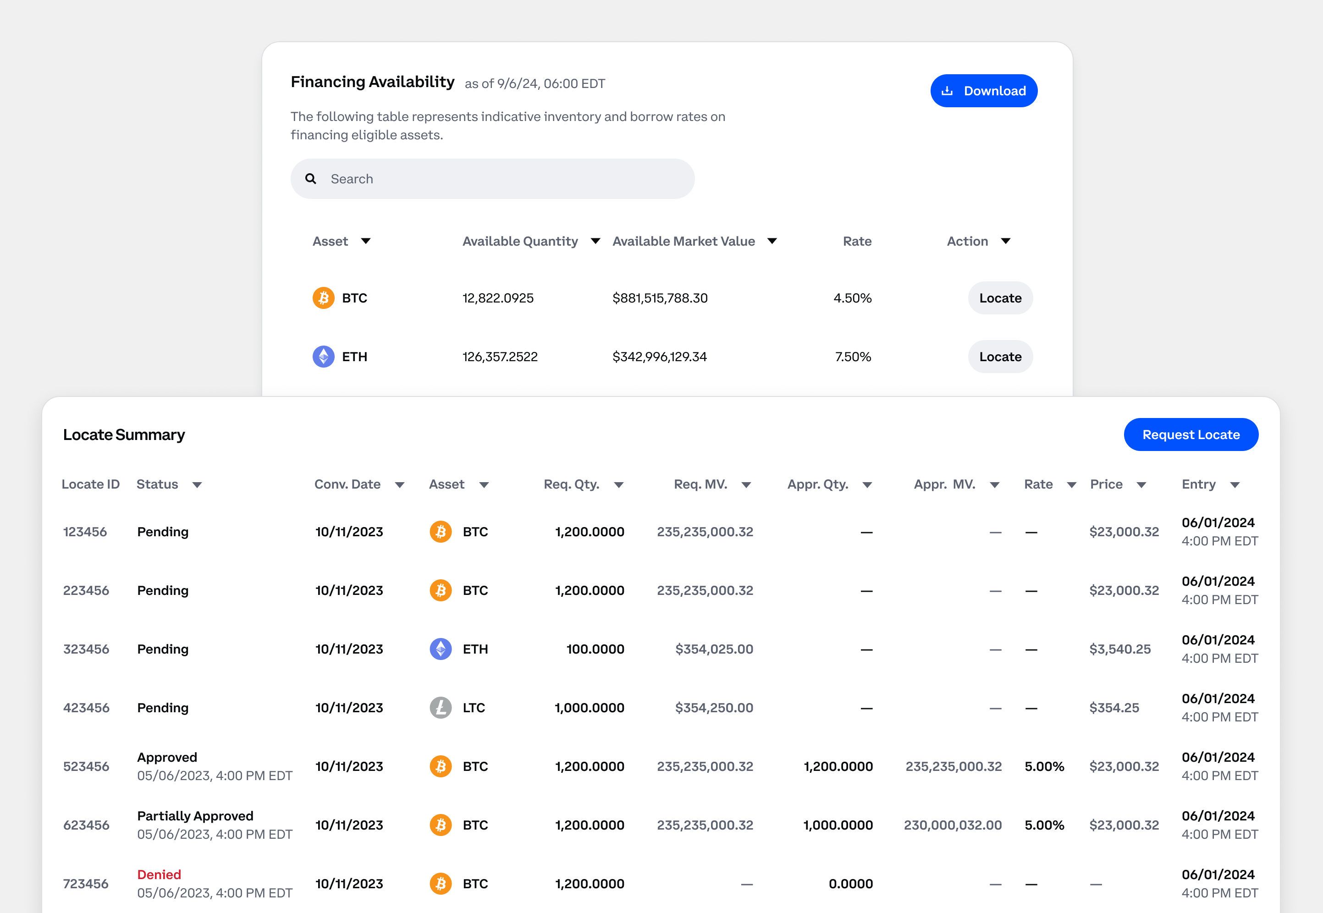Click BTC icon in locate row 523456
1323x913 pixels.
click(x=441, y=766)
